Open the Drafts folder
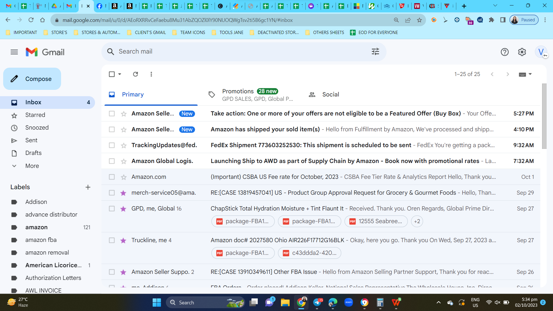The height and width of the screenshot is (311, 553). [33, 153]
